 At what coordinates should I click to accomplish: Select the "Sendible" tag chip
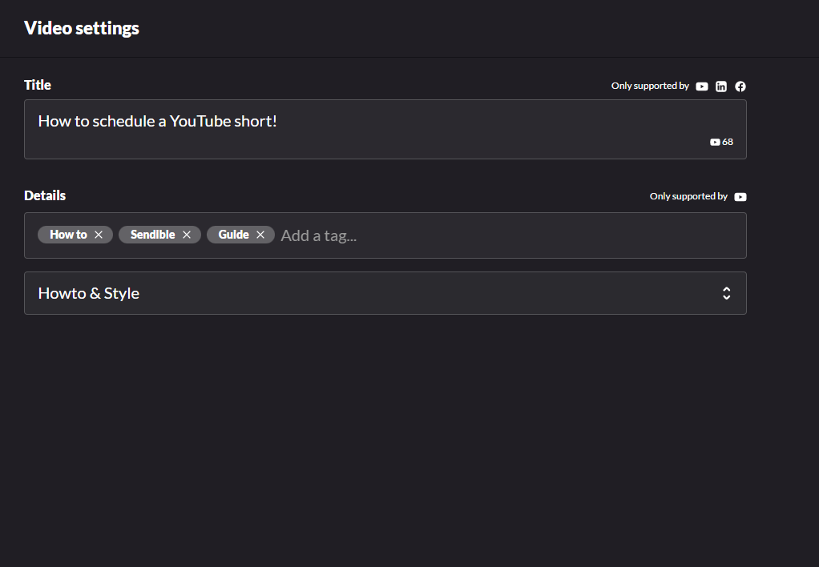coord(159,235)
